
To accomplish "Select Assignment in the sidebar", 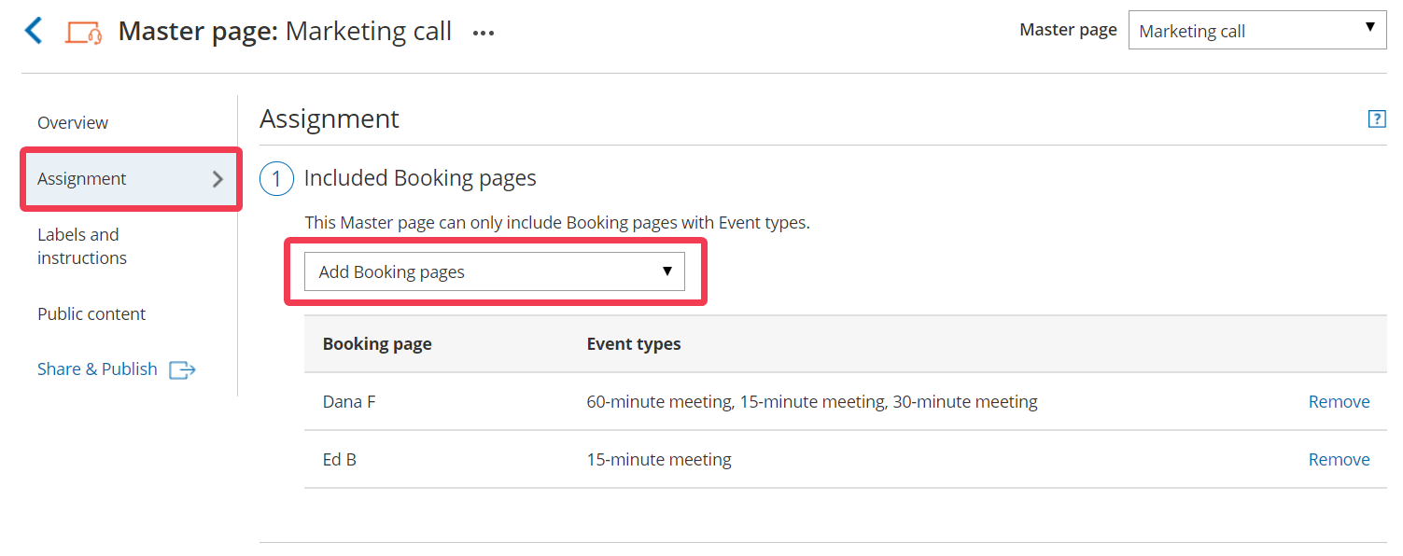I will [x=82, y=179].
